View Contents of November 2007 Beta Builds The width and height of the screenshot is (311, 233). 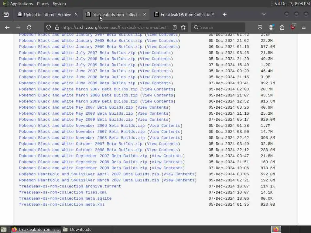(165, 132)
